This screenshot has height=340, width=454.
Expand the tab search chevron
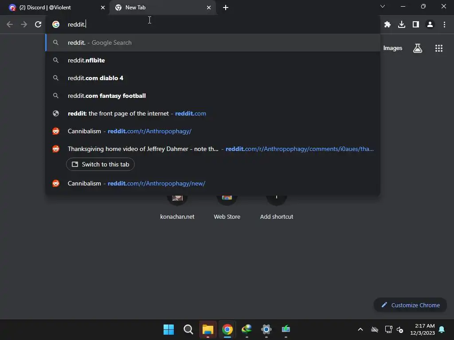tap(383, 6)
